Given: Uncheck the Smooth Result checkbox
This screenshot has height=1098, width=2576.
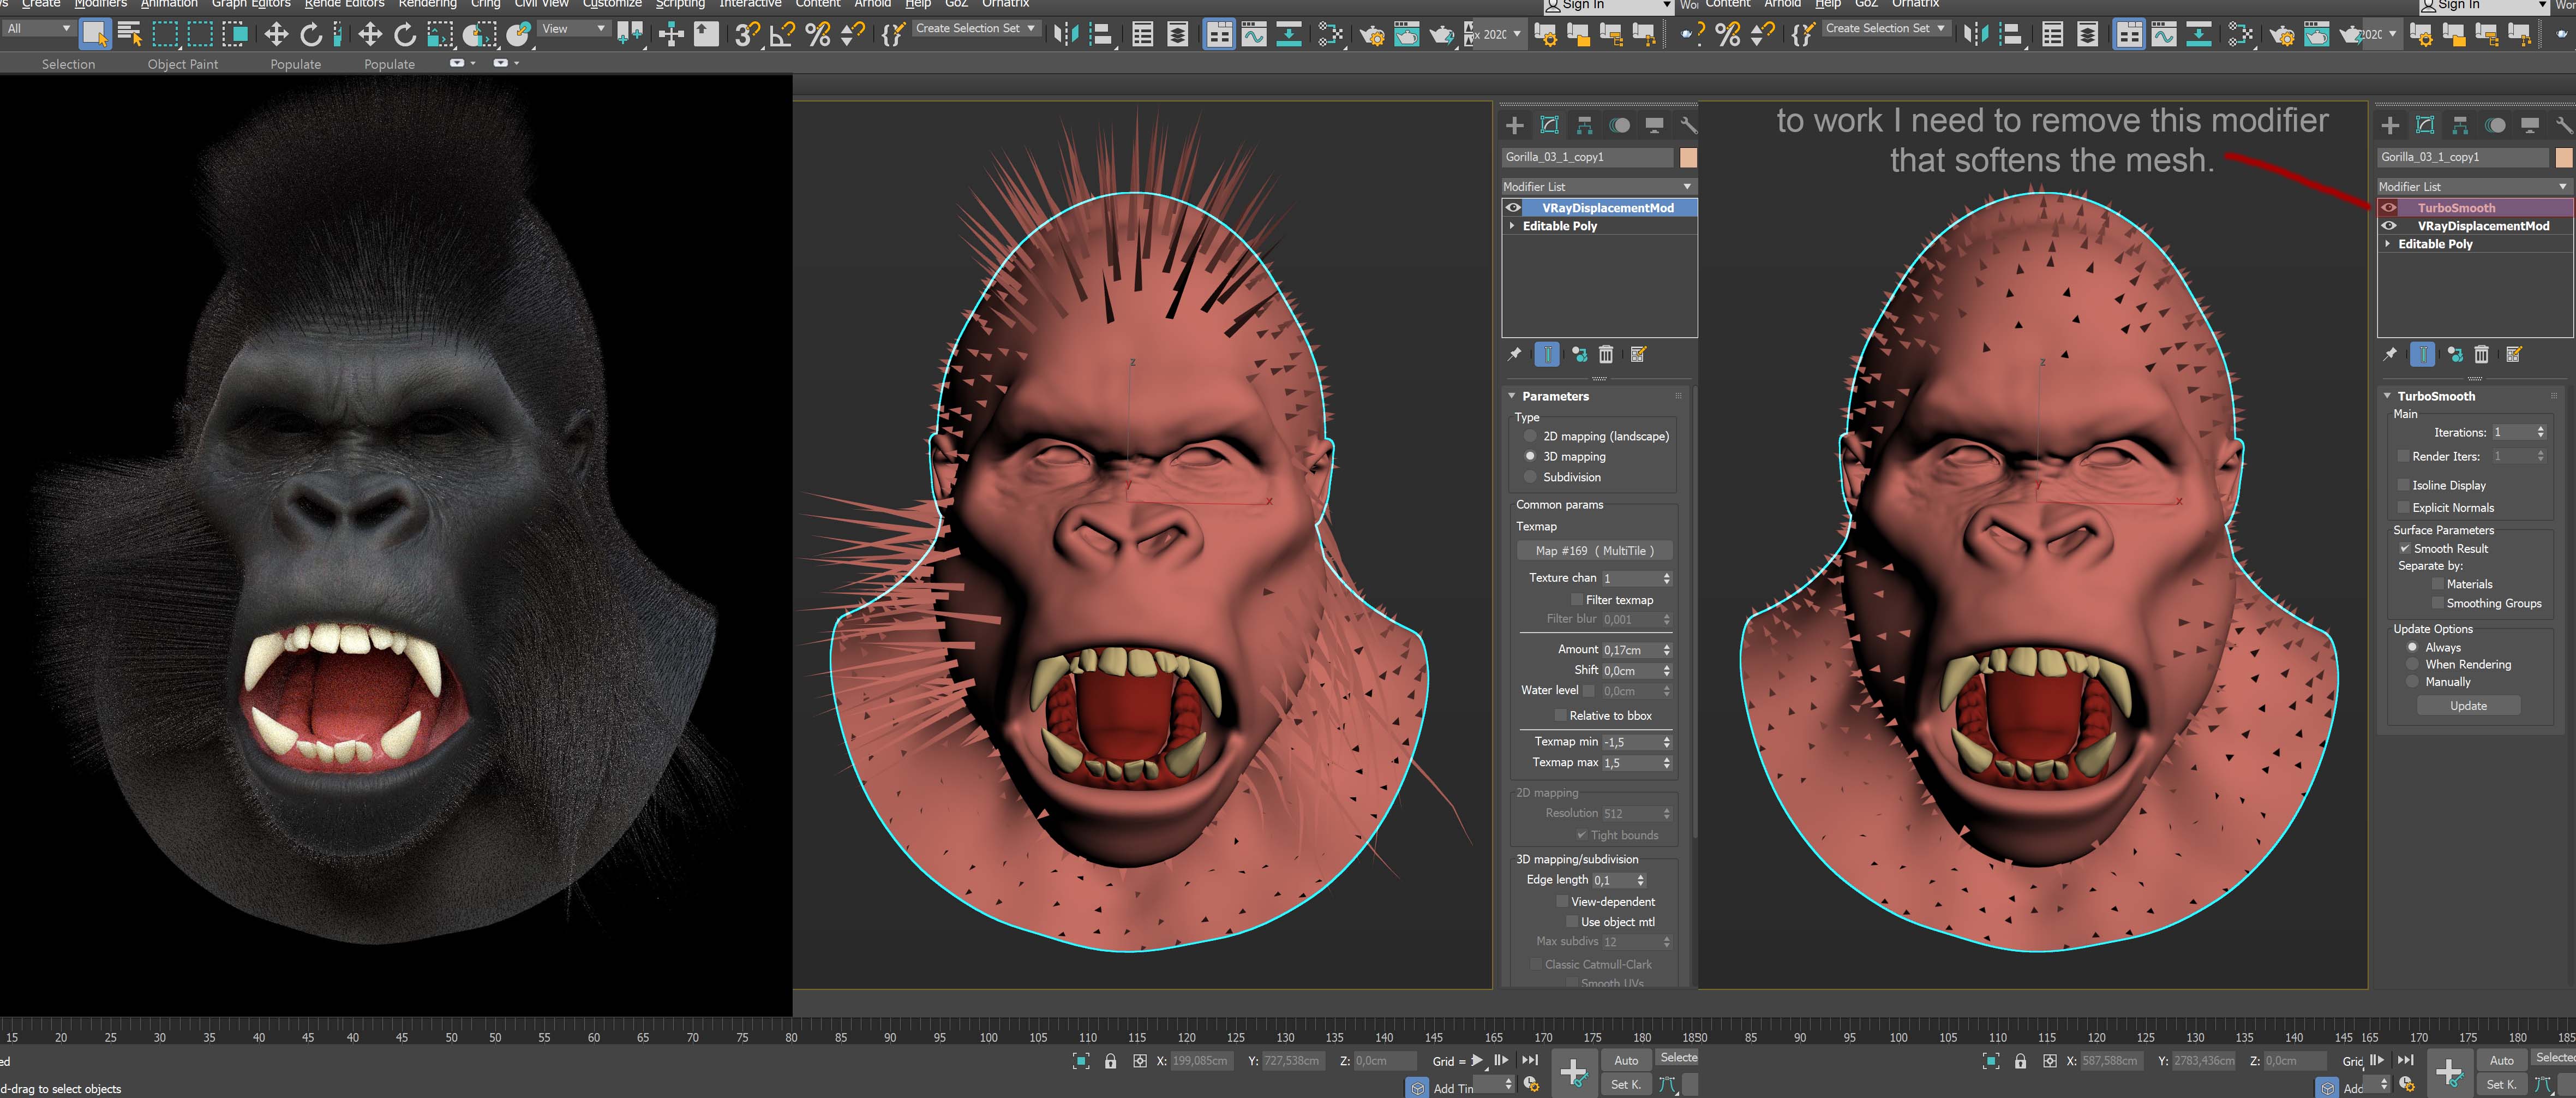Looking at the screenshot, I should pos(2405,548).
